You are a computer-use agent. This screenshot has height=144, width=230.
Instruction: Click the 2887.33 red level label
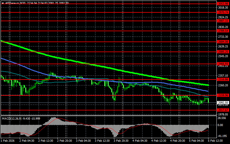click(x=223, y=21)
